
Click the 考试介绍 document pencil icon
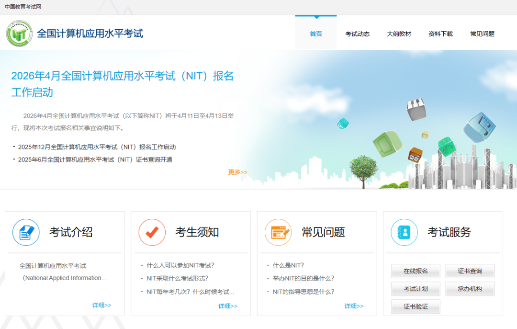click(x=26, y=232)
